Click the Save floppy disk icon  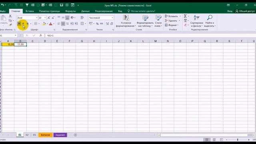click(x=62, y=5)
